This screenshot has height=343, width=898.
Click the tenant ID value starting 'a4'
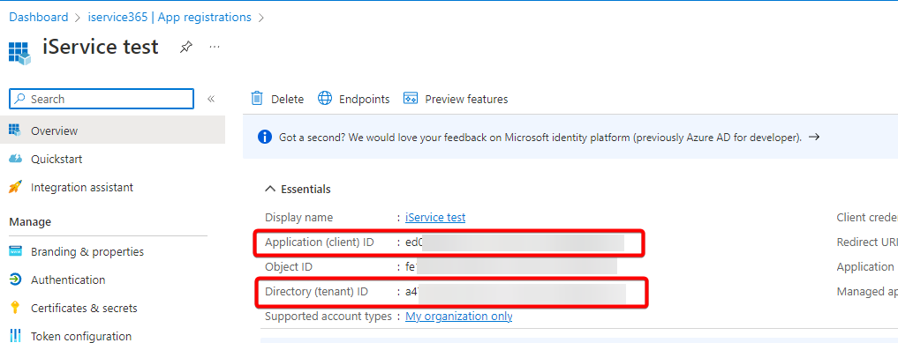[x=516, y=292]
